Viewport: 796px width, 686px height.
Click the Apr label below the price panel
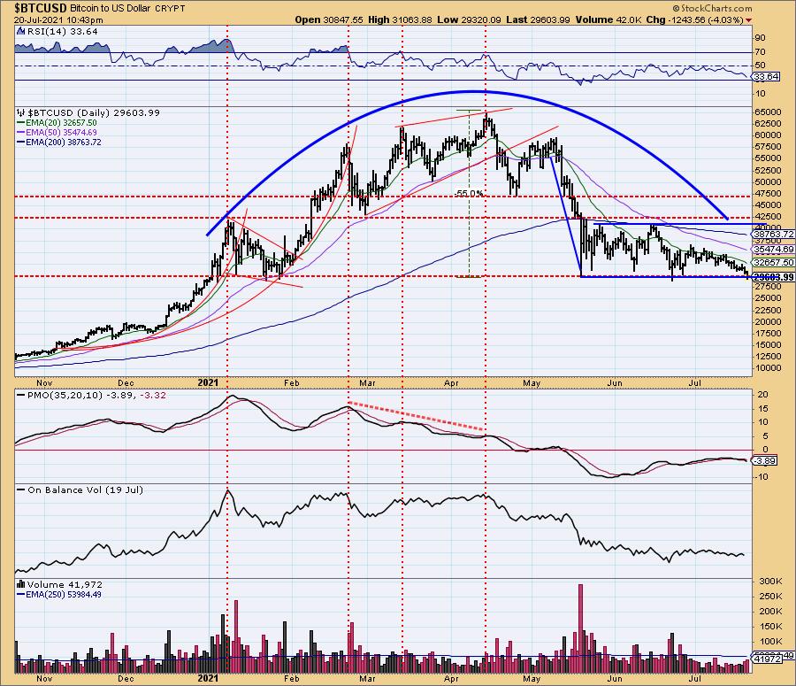pos(451,382)
